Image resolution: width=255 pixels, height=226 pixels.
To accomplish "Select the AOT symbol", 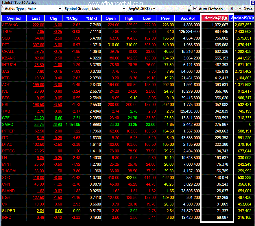I will pyautogui.click(x=6, y=85).
